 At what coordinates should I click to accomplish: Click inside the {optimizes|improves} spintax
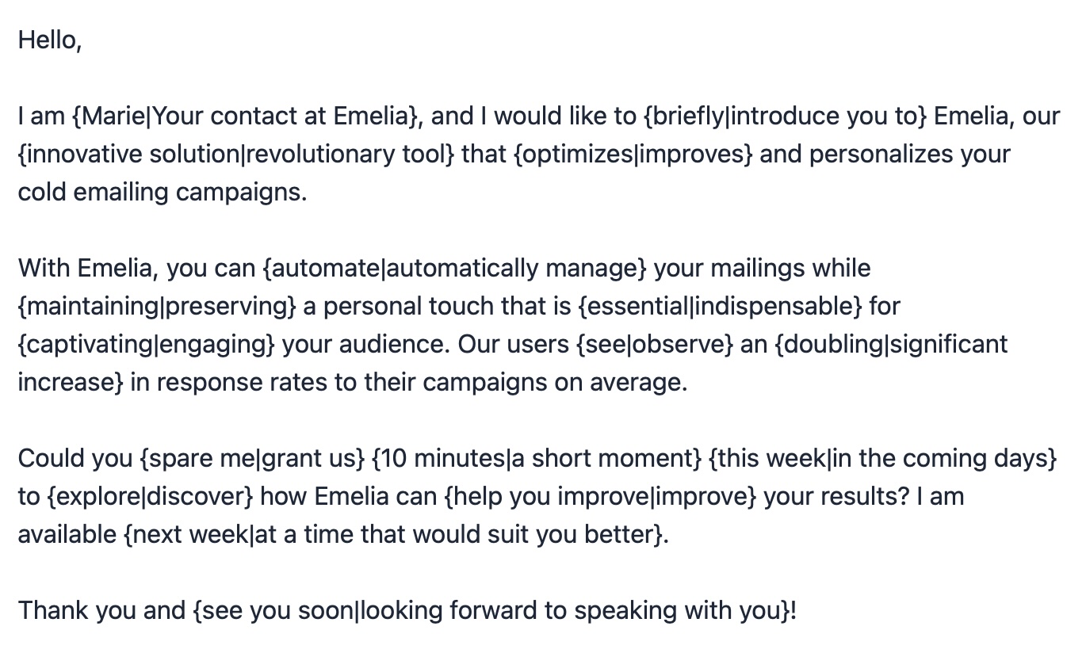(x=633, y=154)
